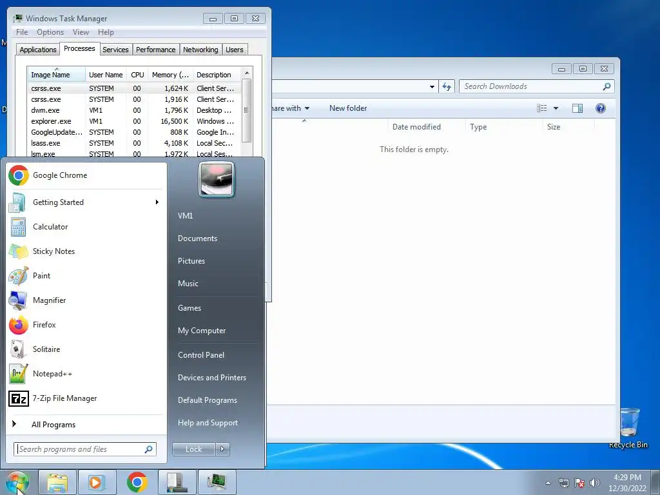The image size is (660, 495).
Task: Open the File menu in Task Manager
Action: (22, 32)
